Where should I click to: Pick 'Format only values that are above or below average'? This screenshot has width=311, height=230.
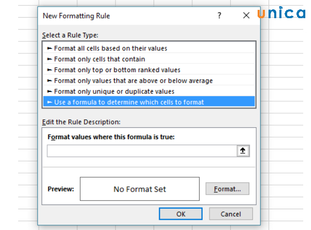133,80
